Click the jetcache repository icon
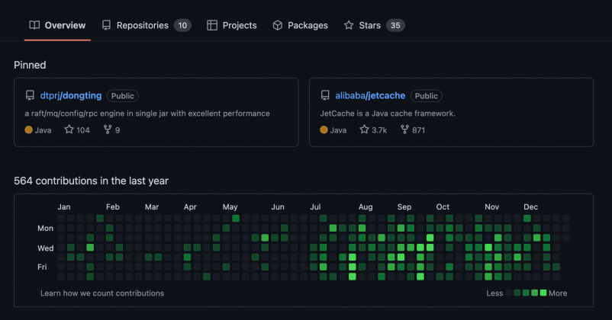 [325, 96]
